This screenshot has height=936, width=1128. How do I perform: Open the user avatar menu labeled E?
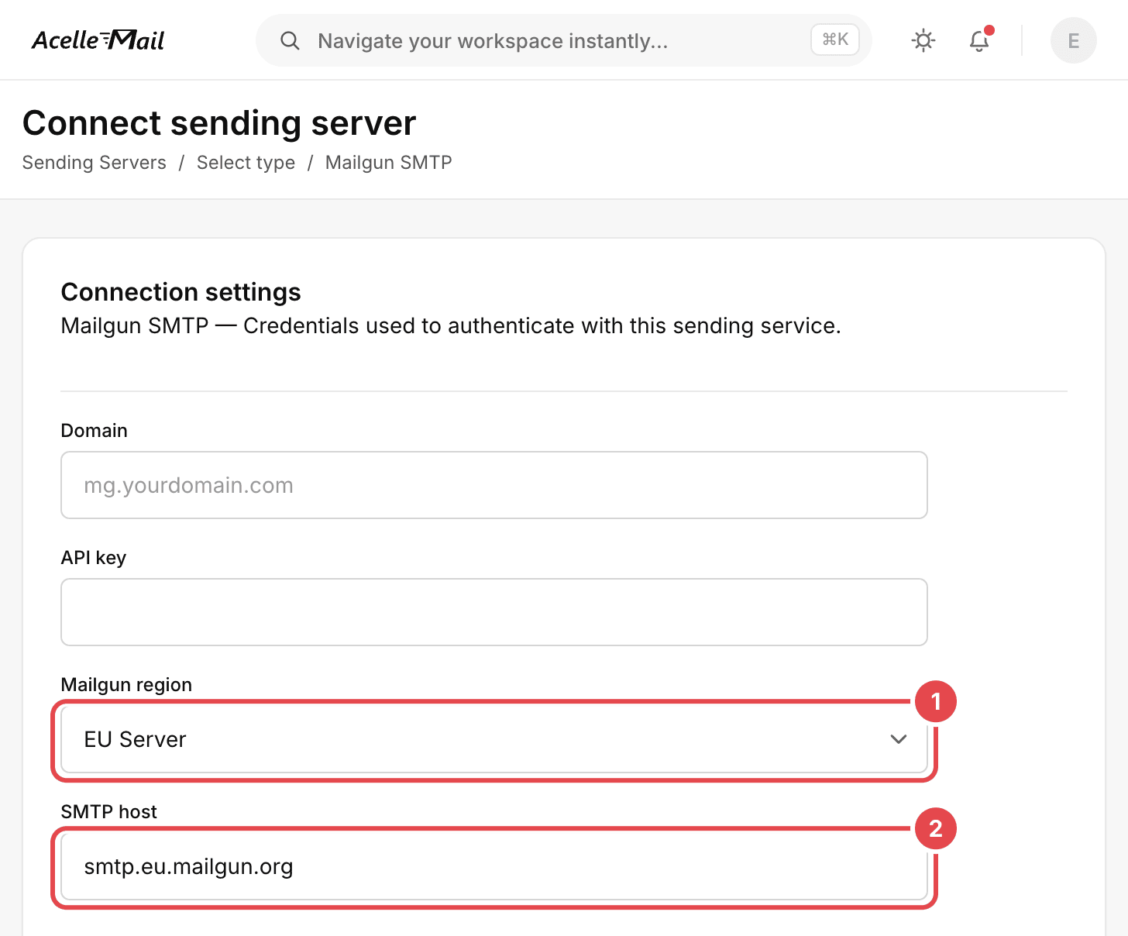tap(1074, 40)
